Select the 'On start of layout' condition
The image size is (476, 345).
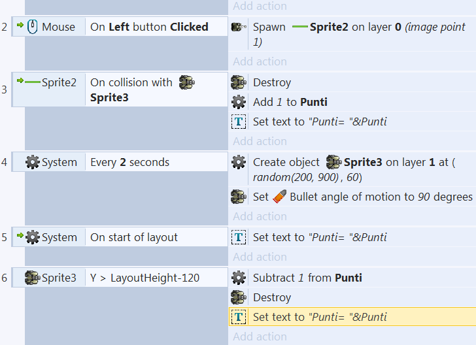tap(134, 237)
